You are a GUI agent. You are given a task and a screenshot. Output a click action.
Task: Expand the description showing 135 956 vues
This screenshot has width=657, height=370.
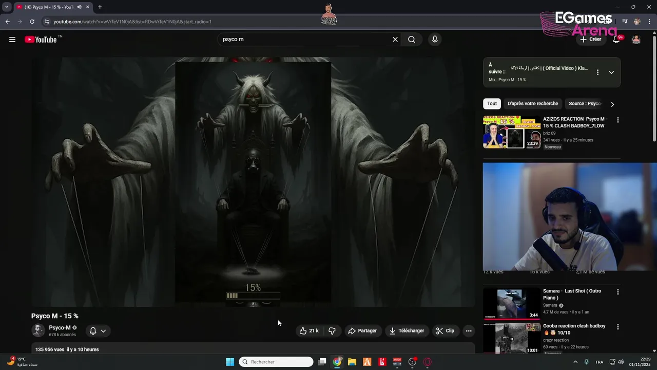[253, 349]
